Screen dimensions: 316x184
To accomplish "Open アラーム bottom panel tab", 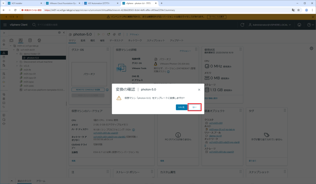I will click(41, 181).
